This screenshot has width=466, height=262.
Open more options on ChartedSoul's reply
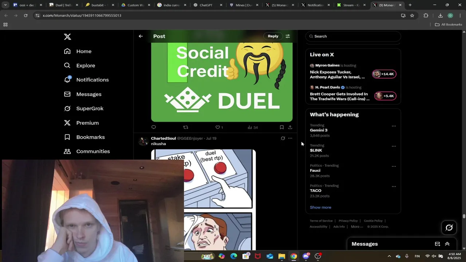(x=290, y=138)
